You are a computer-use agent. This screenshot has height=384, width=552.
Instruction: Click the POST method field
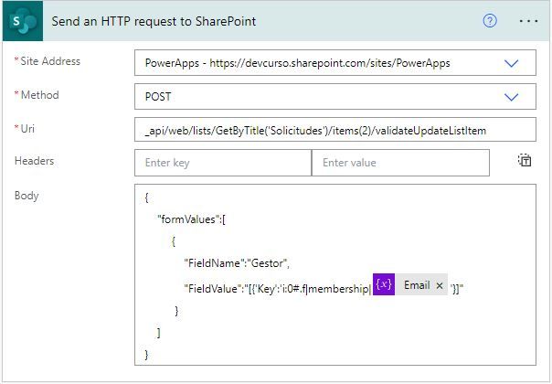[x=335, y=97]
